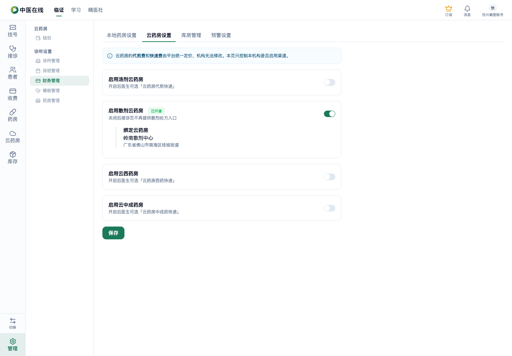Select the 云药房 cloud sidebar icon
The image size is (512, 356).
13,133
